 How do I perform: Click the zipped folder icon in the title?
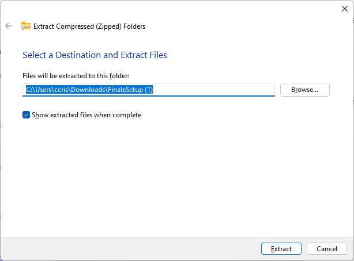coord(26,26)
